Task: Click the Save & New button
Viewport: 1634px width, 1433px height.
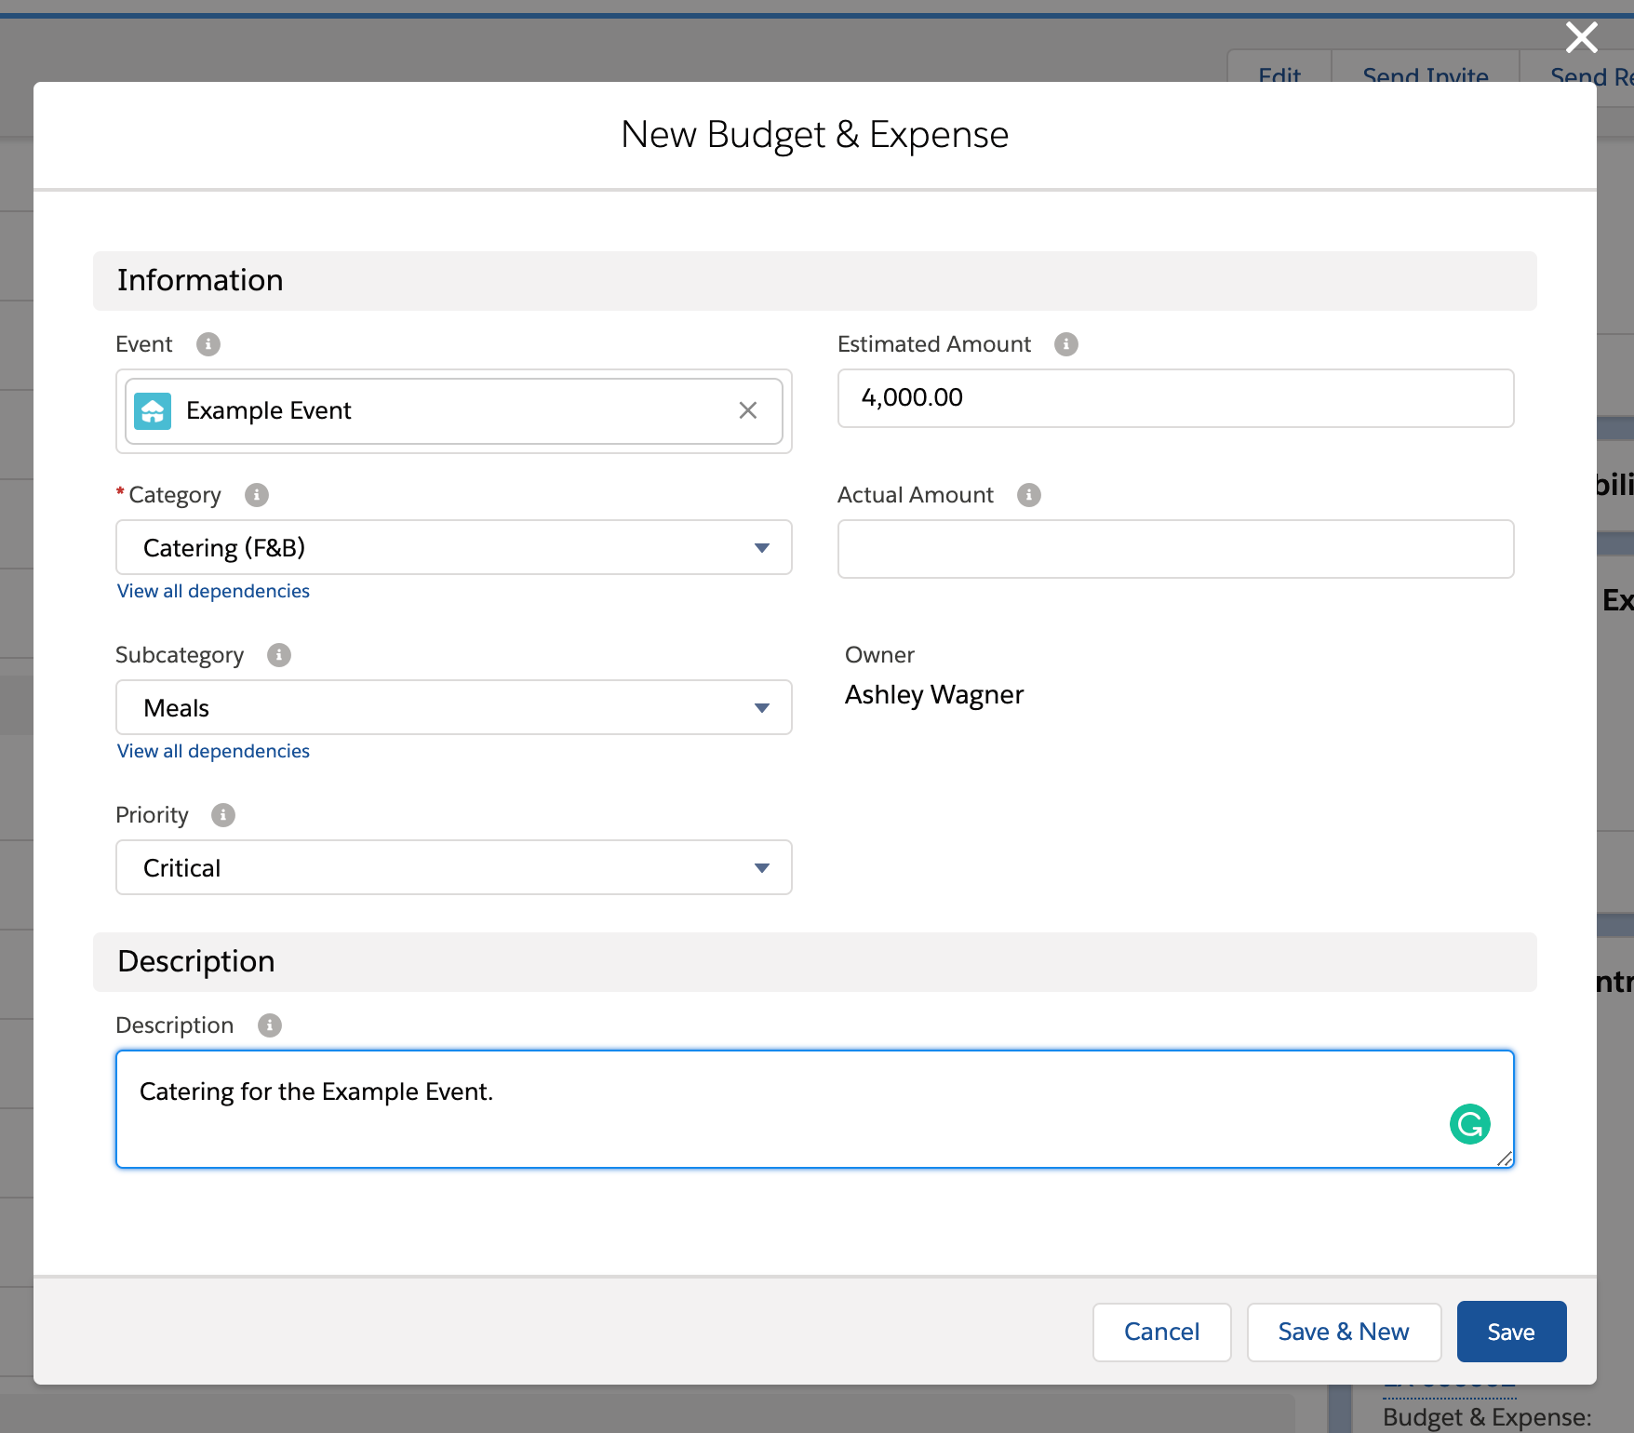Action: point(1344,1332)
